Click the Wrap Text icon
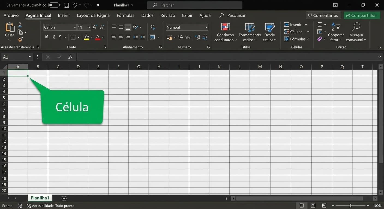384x209 pixels. tap(153, 27)
